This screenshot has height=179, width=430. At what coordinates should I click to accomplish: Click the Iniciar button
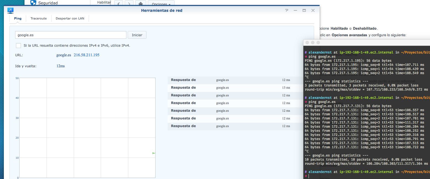pos(137,35)
